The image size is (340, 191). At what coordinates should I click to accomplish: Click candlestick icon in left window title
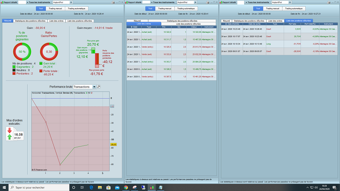(x=2, y=2)
